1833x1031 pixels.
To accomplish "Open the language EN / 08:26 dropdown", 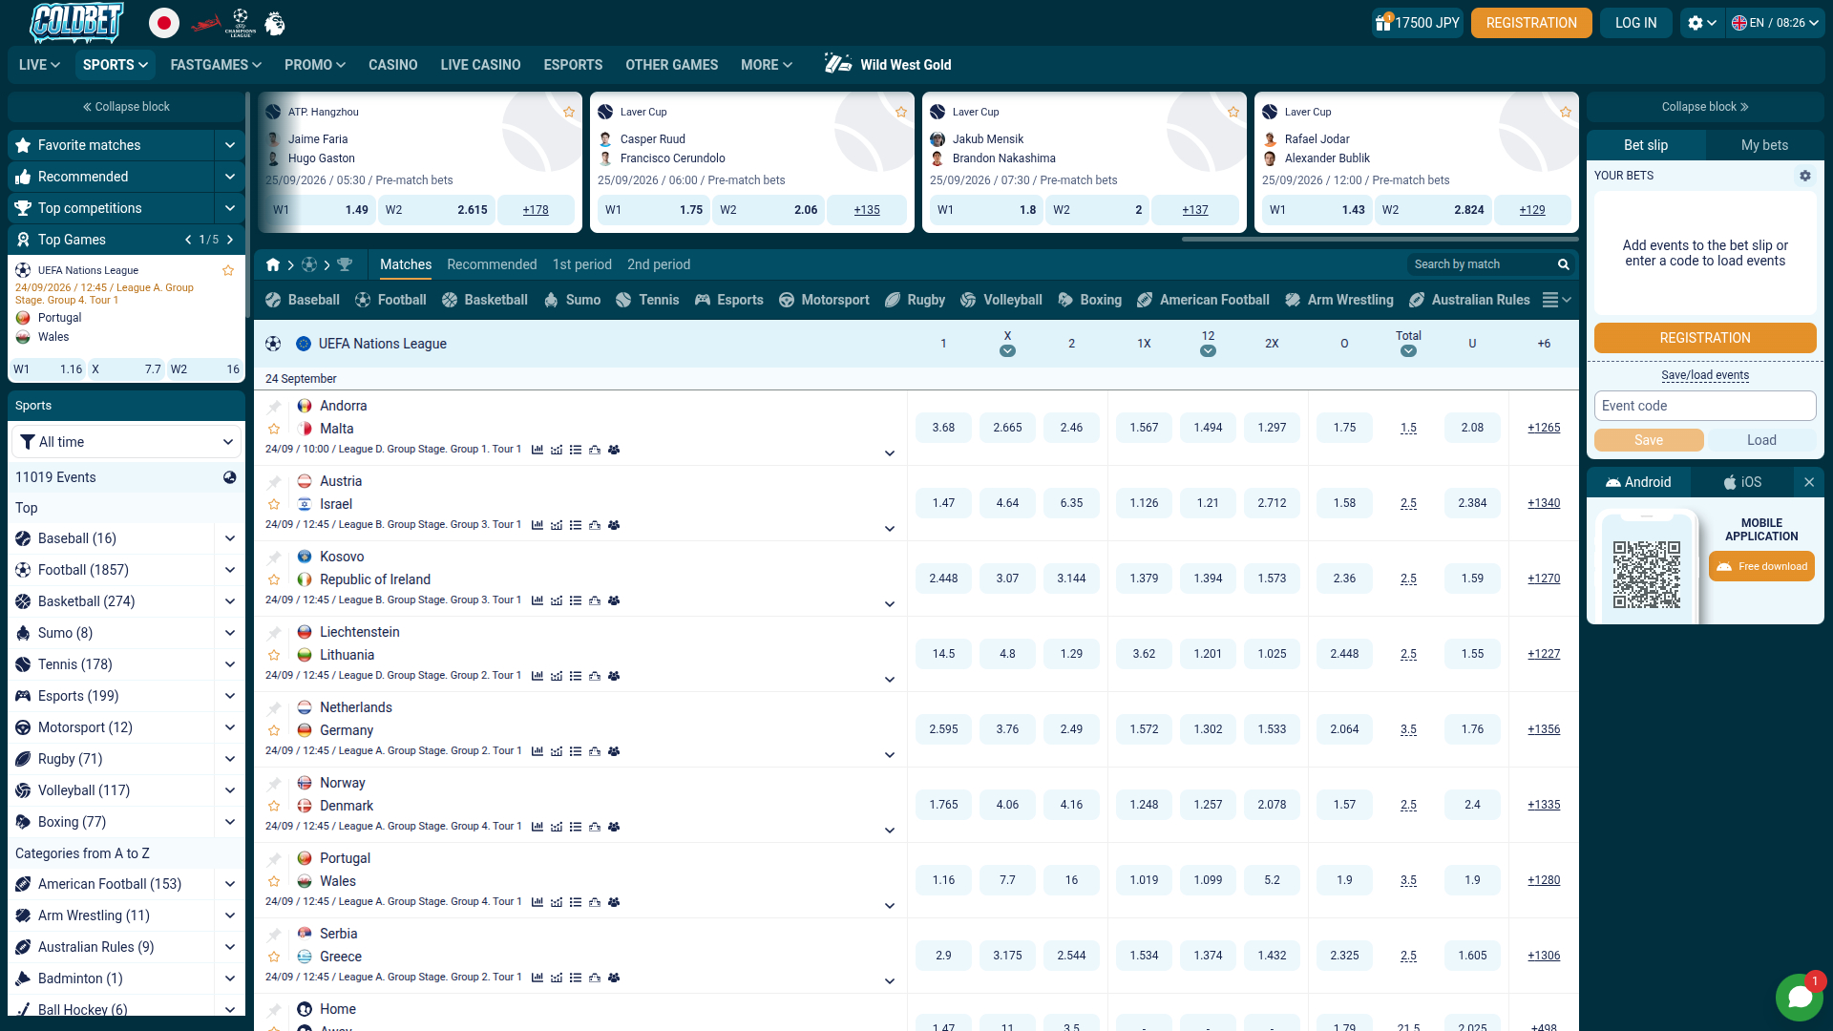I will (1776, 23).
